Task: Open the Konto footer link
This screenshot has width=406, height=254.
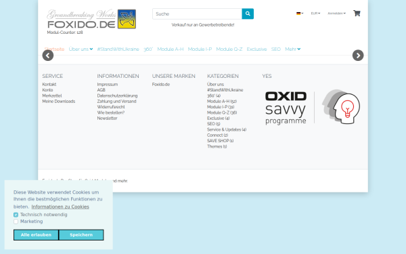Action: click(x=47, y=90)
